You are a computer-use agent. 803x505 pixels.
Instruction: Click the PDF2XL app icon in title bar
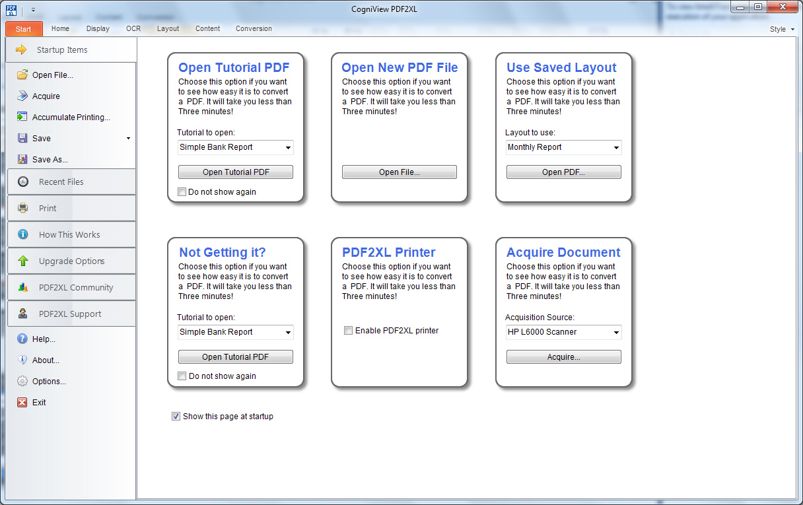pos(11,10)
